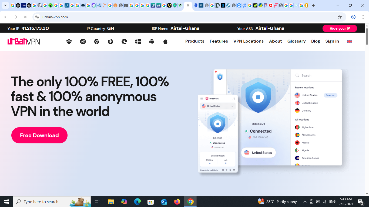Click the Your ASN Airtel-Ghana text
The height and width of the screenshot is (207, 369).
[x=261, y=28]
